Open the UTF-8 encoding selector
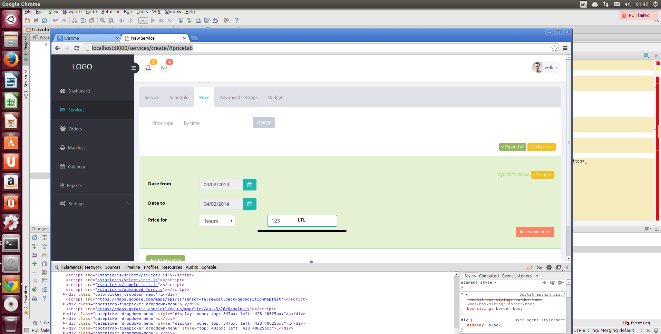661x334 pixels. [582, 331]
